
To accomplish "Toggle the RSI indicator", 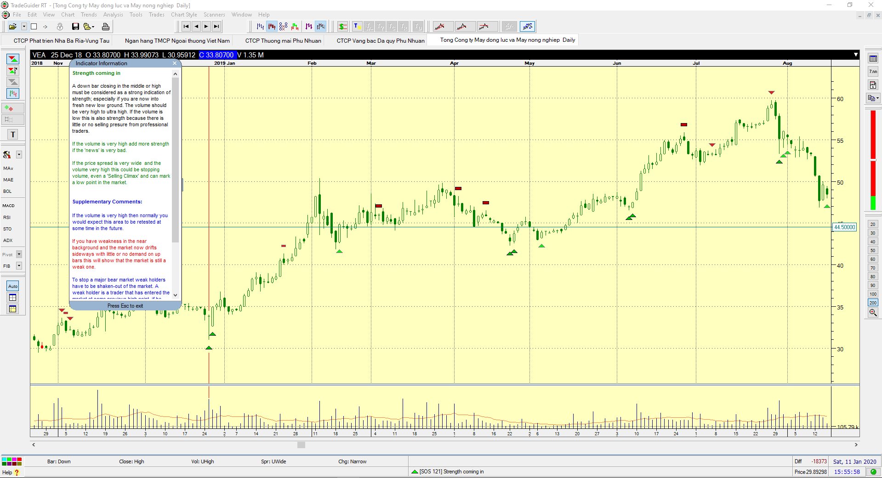I will click(x=7, y=217).
